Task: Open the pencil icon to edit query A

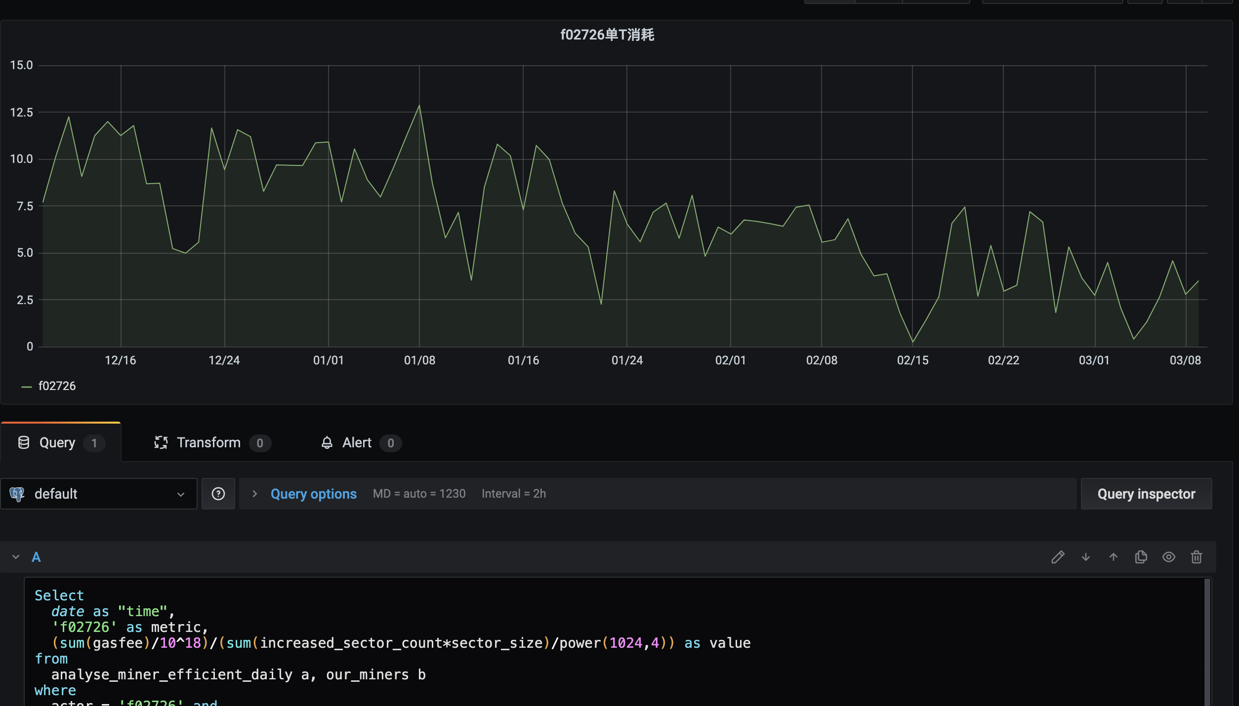Action: (x=1058, y=557)
